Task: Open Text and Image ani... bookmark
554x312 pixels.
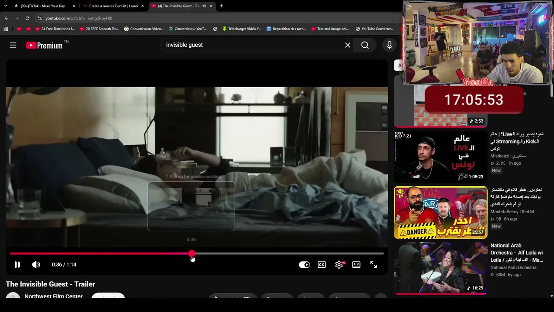Action: coord(330,29)
